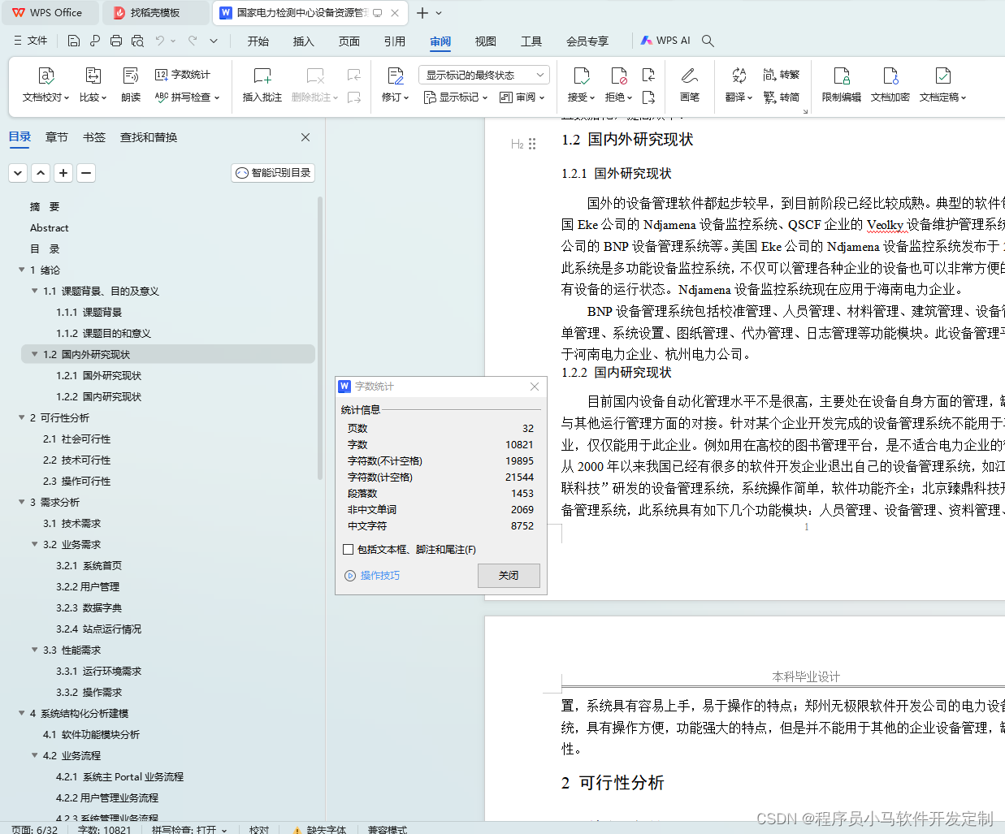The image size is (1005, 834).
Task: Click the Print icon in quick toolbar
Action: tap(116, 41)
